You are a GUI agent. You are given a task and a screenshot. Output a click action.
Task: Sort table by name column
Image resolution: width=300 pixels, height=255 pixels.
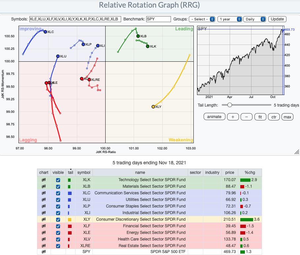coord(140,172)
